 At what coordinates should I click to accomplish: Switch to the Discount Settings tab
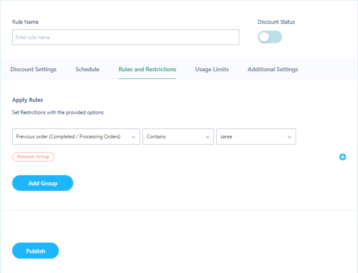(x=33, y=69)
